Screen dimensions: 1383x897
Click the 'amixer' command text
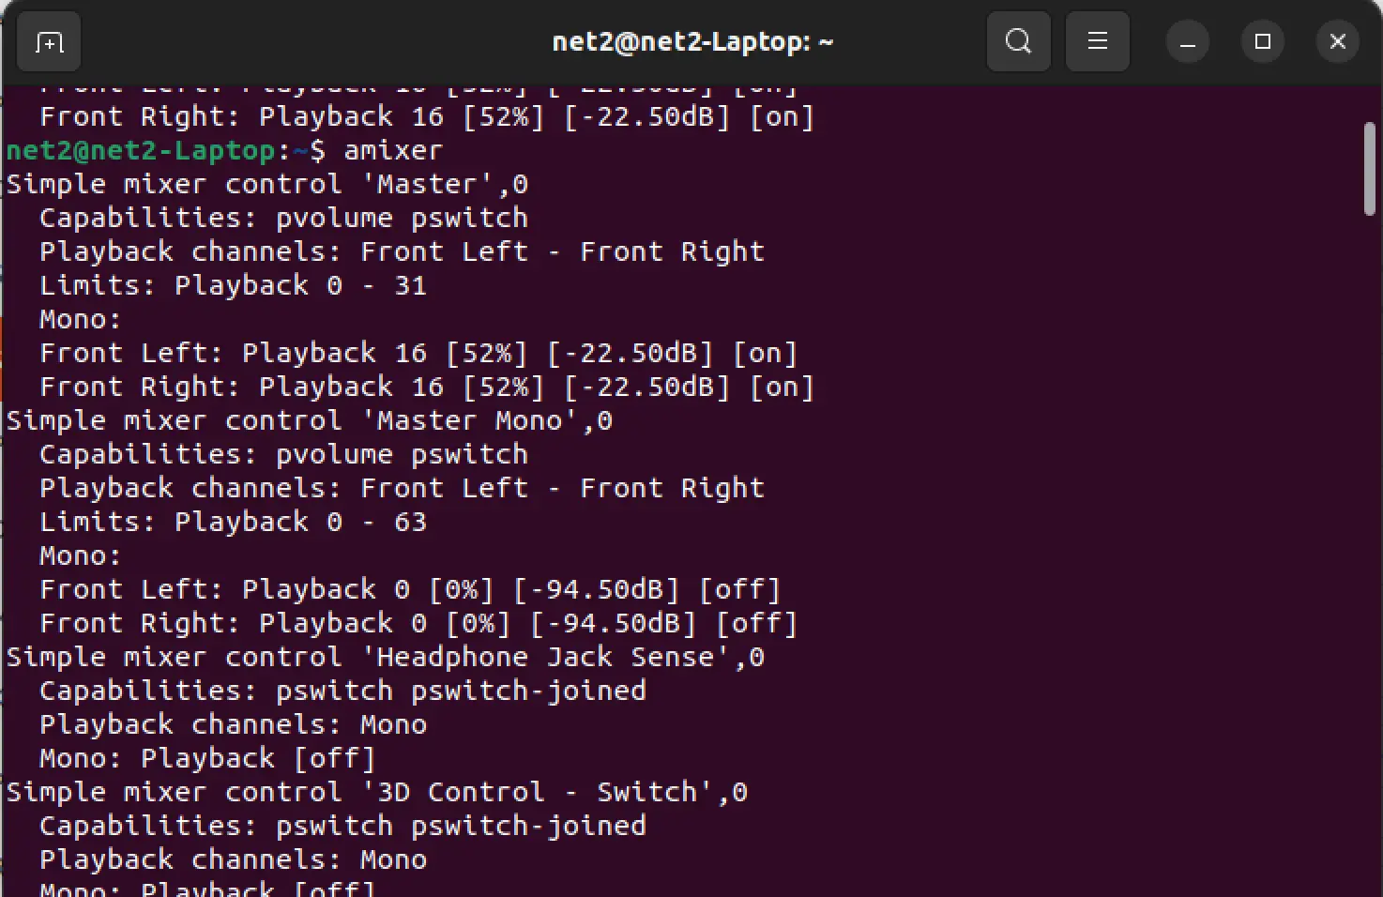click(x=393, y=150)
